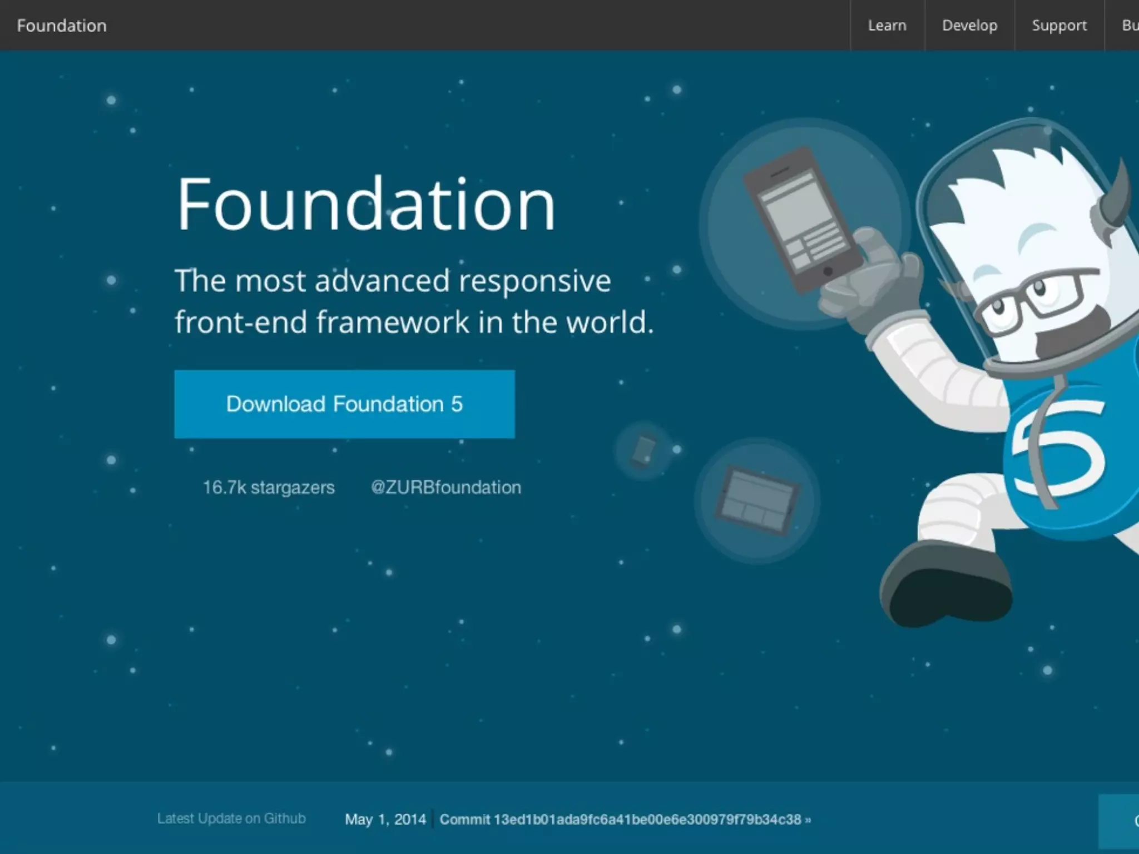Image resolution: width=1139 pixels, height=854 pixels.
Task: Click the large phone illustration in bubble
Action: [x=802, y=220]
